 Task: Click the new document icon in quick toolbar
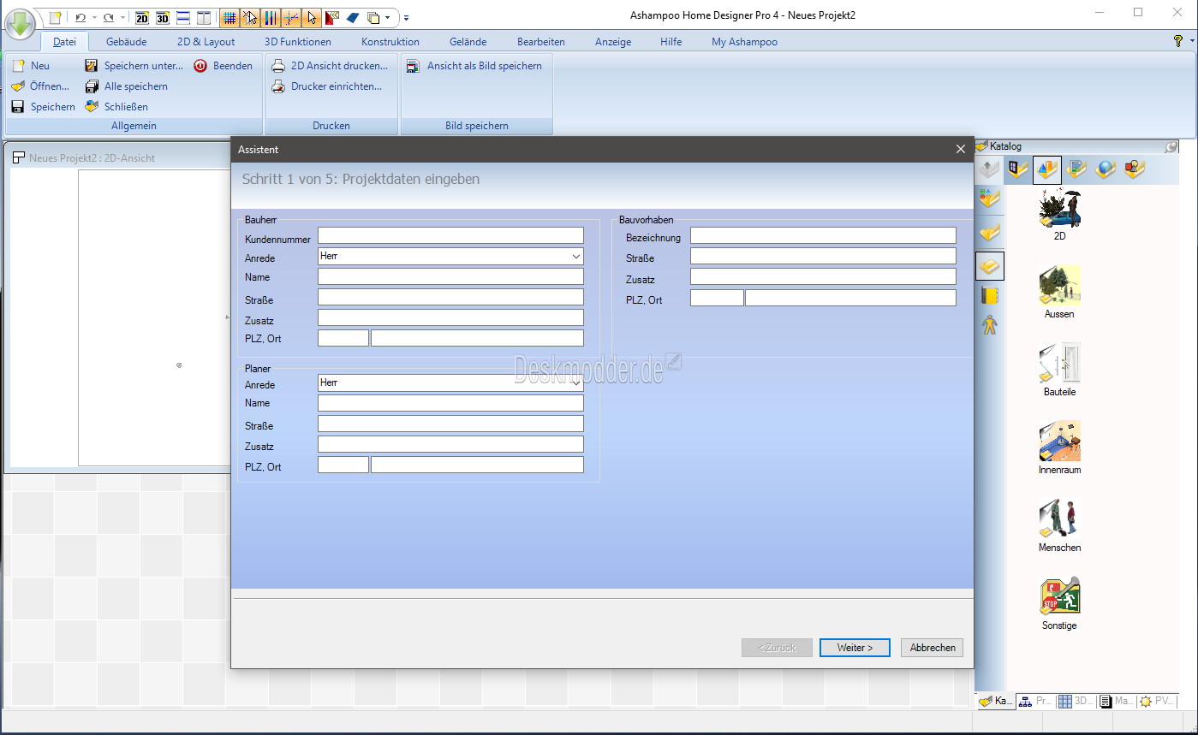coord(55,17)
